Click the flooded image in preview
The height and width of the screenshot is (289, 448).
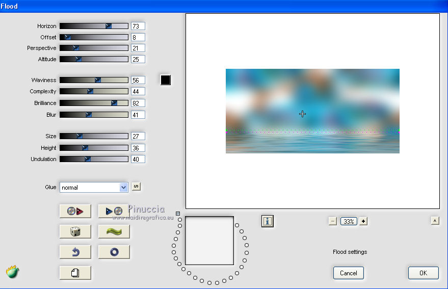[312, 111]
